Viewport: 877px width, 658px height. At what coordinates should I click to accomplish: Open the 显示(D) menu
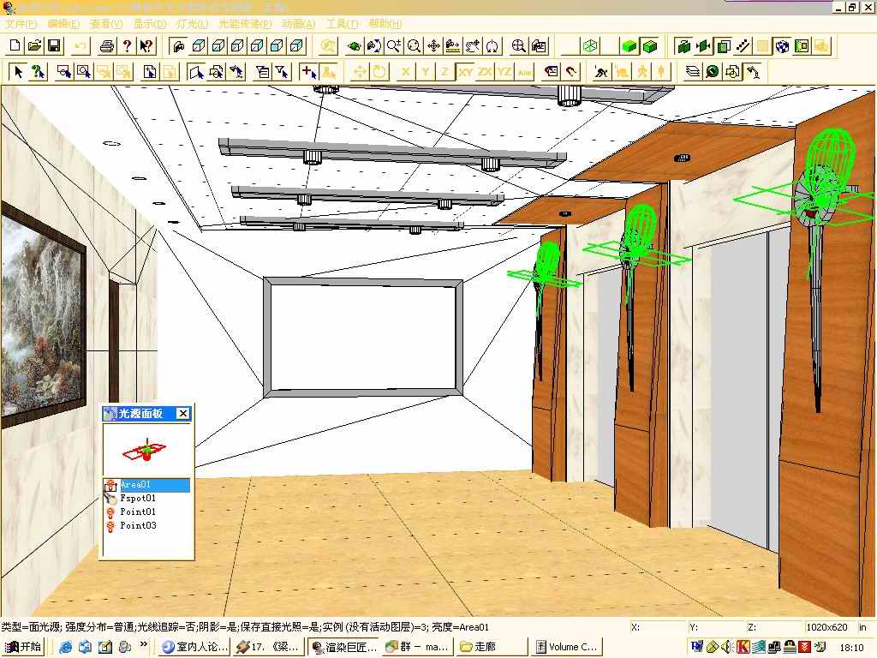click(150, 23)
